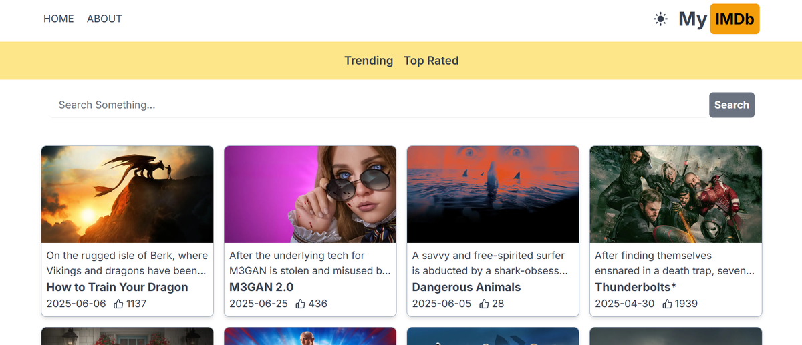Switch to the Top Rated tab
802x345 pixels.
(431, 61)
